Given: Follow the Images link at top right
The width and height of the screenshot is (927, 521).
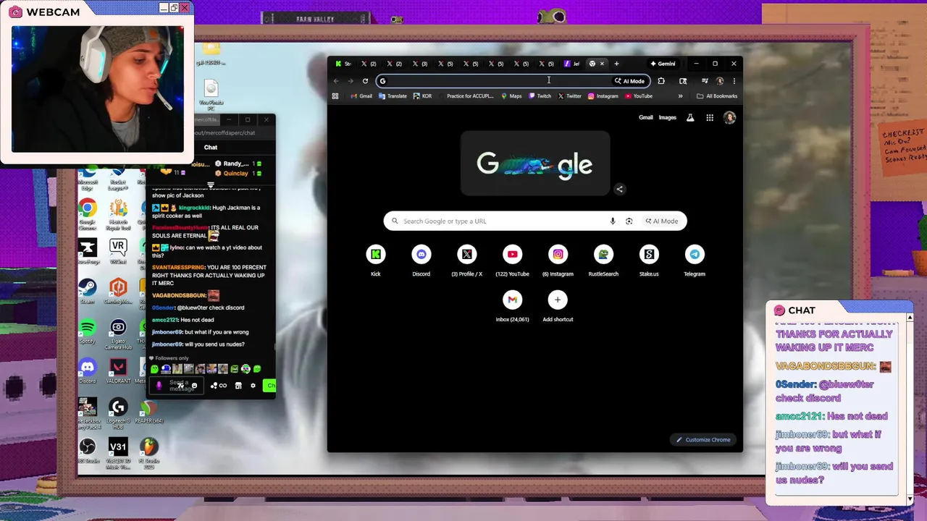Looking at the screenshot, I should pos(667,117).
